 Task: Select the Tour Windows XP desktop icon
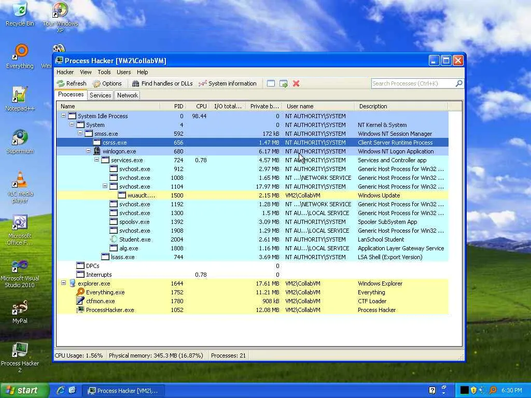point(60,16)
